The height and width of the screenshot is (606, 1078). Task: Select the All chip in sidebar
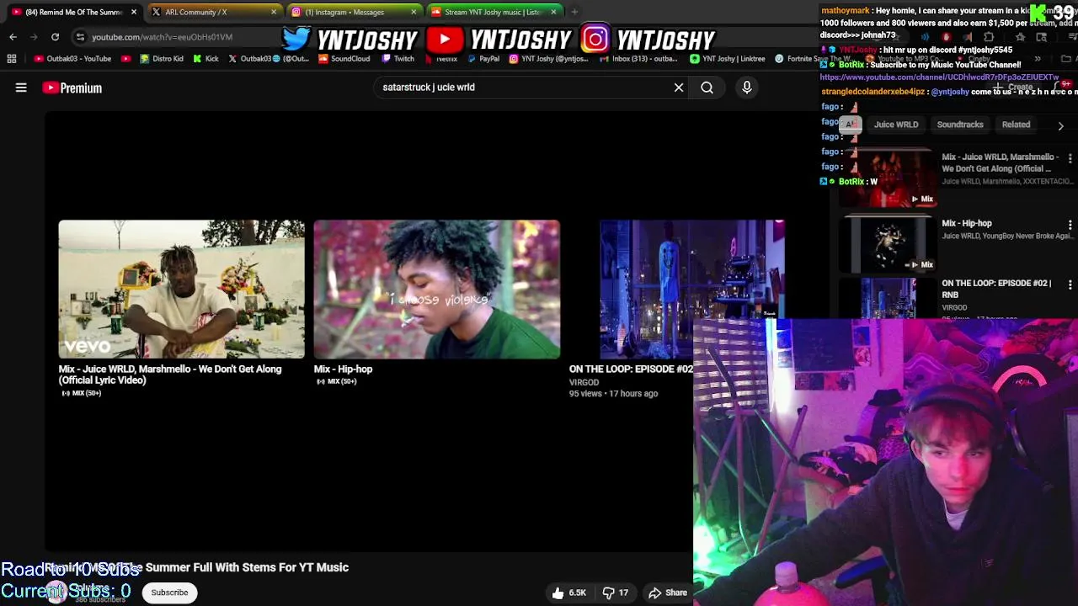(850, 125)
